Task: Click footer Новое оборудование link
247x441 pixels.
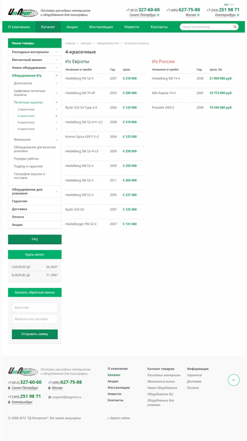Action: 162,387
